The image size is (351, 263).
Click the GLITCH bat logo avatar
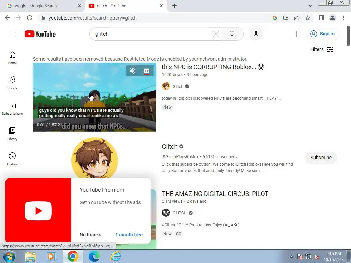click(x=166, y=213)
